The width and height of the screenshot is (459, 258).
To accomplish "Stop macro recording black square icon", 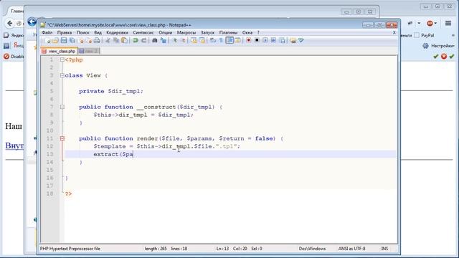I will coord(257,40).
